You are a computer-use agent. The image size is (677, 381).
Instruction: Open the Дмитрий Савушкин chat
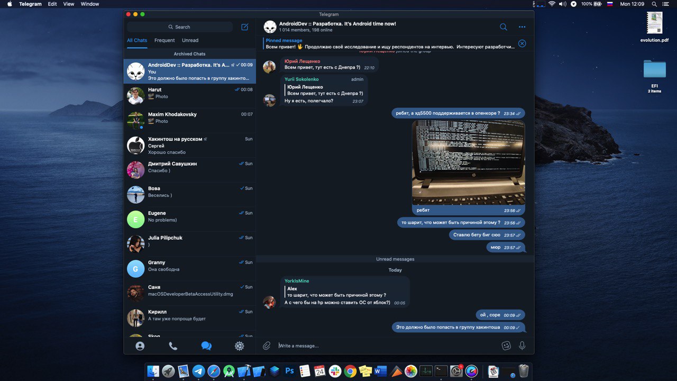189,170
